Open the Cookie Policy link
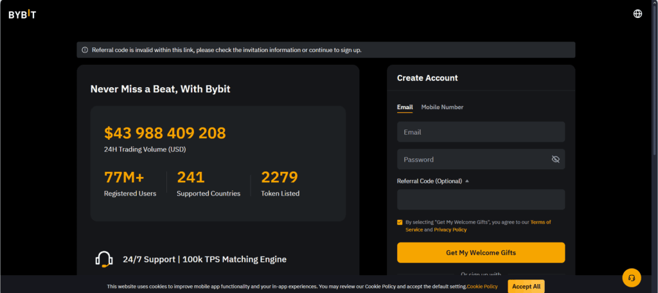The height and width of the screenshot is (293, 658). pyautogui.click(x=482, y=287)
